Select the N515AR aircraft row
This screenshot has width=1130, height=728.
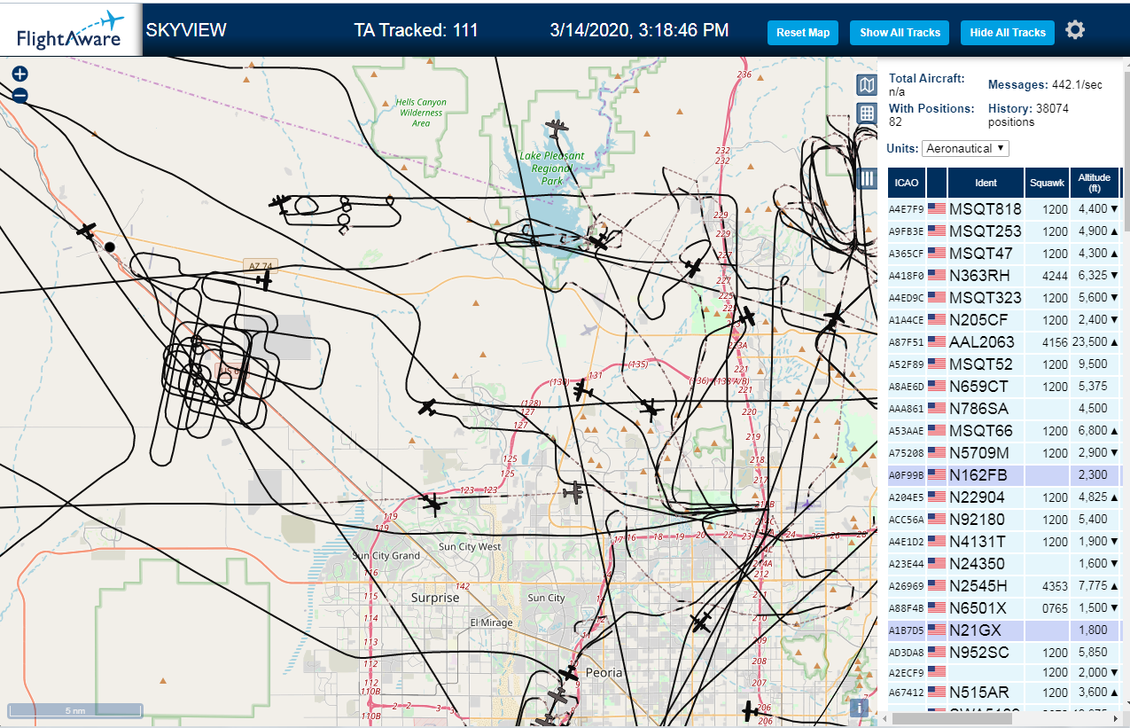point(1004,693)
